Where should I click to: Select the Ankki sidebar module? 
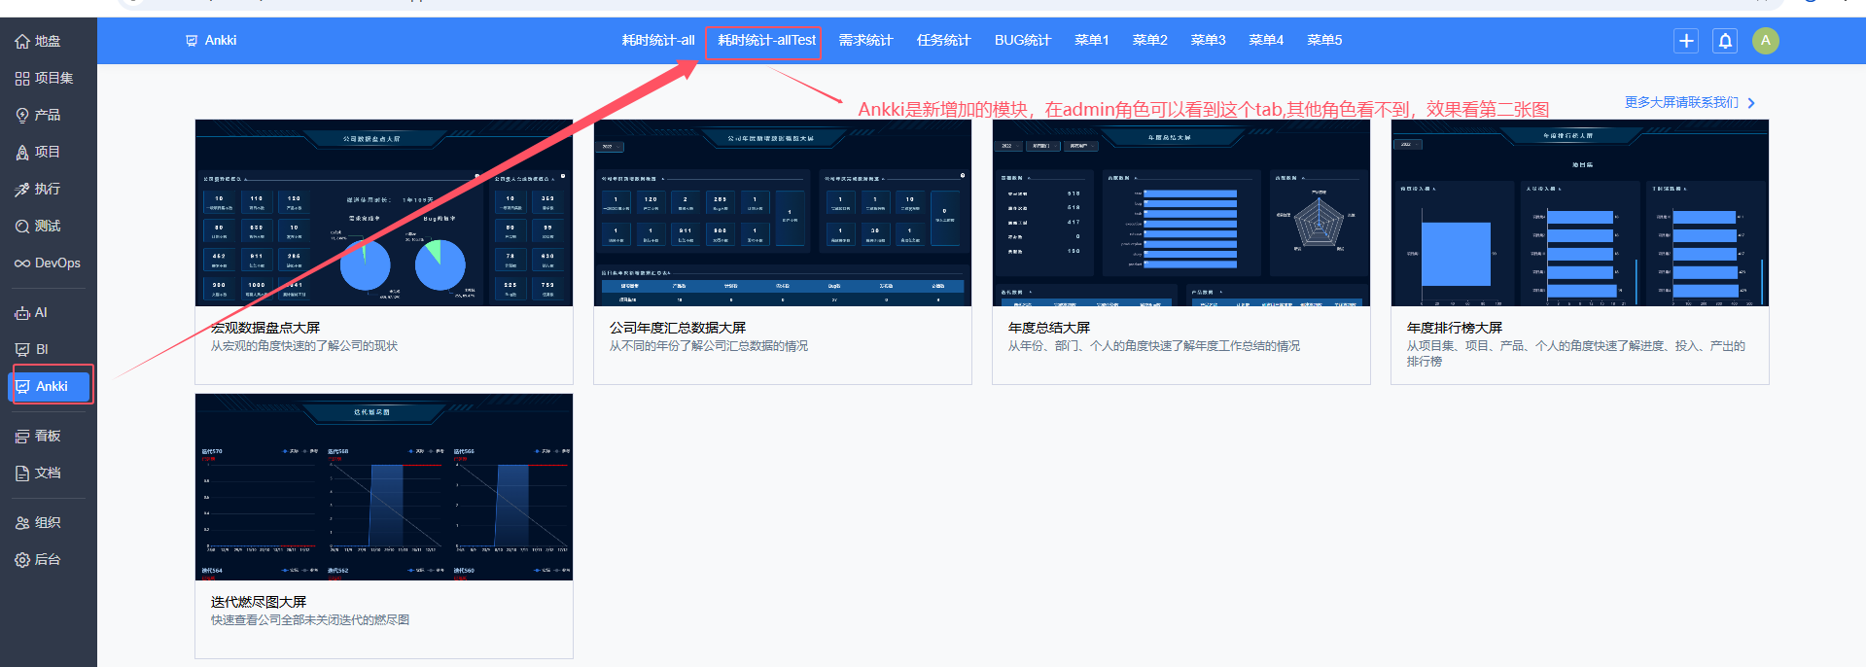tap(51, 386)
